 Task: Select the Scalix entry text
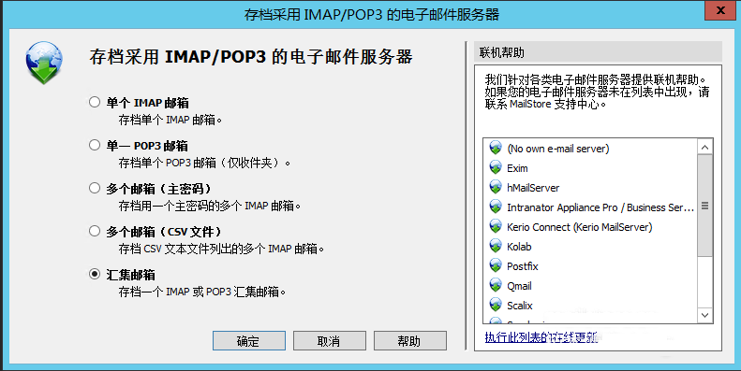coord(519,306)
